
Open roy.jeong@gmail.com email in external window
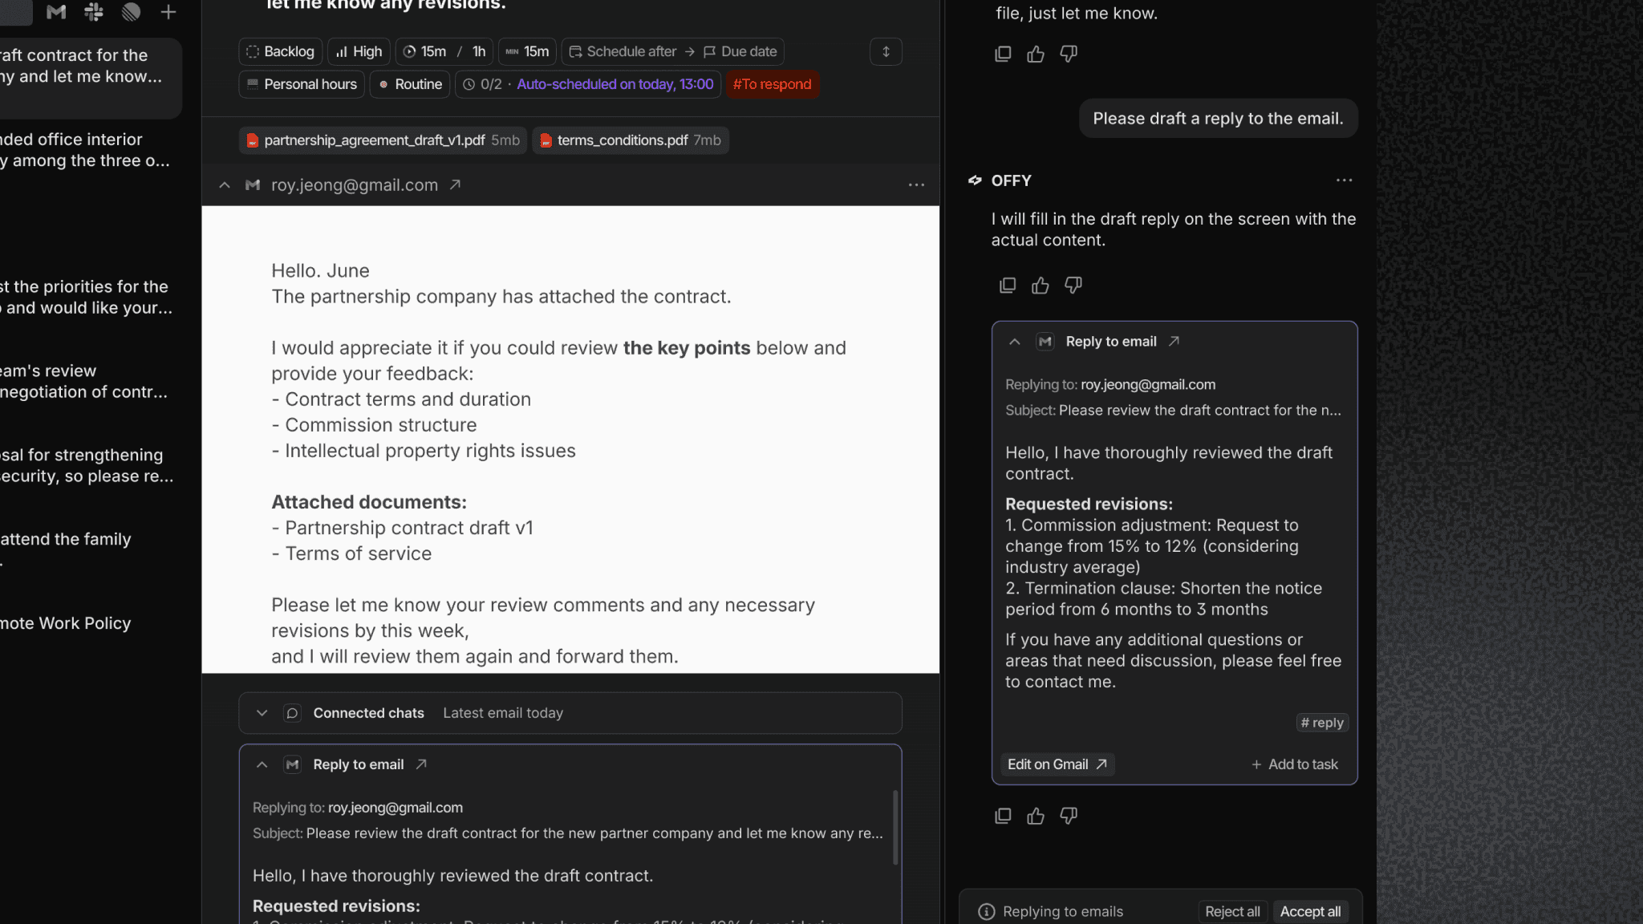[455, 185]
